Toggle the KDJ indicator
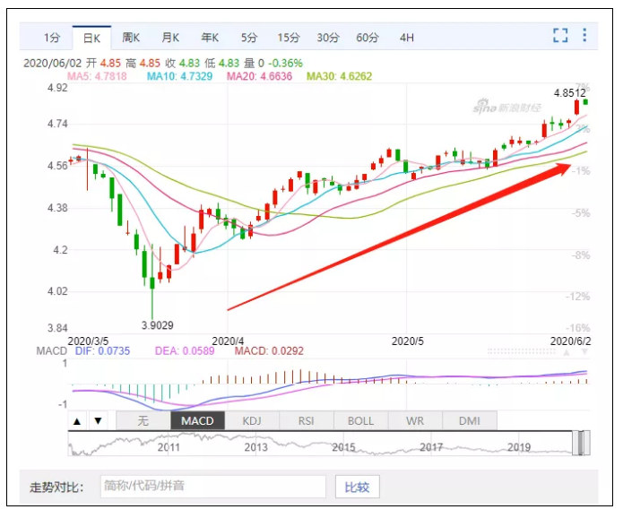The image size is (623, 518). pyautogui.click(x=252, y=420)
